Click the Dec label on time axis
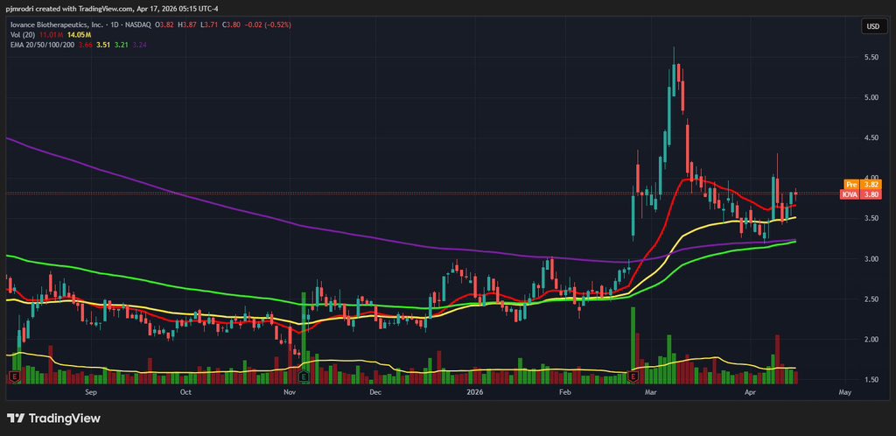This screenshot has height=436, width=896. pos(374,392)
